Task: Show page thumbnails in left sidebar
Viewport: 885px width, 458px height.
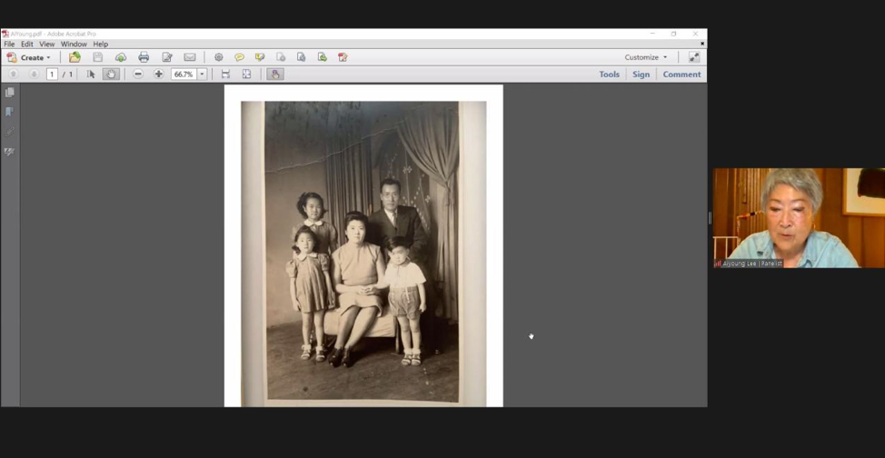Action: 10,93
